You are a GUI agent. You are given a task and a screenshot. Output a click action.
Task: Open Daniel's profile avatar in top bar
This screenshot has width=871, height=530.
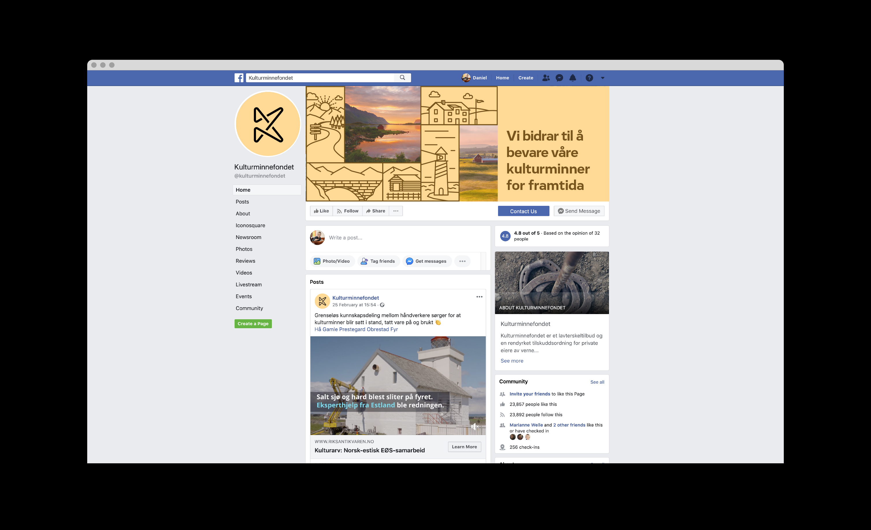466,78
